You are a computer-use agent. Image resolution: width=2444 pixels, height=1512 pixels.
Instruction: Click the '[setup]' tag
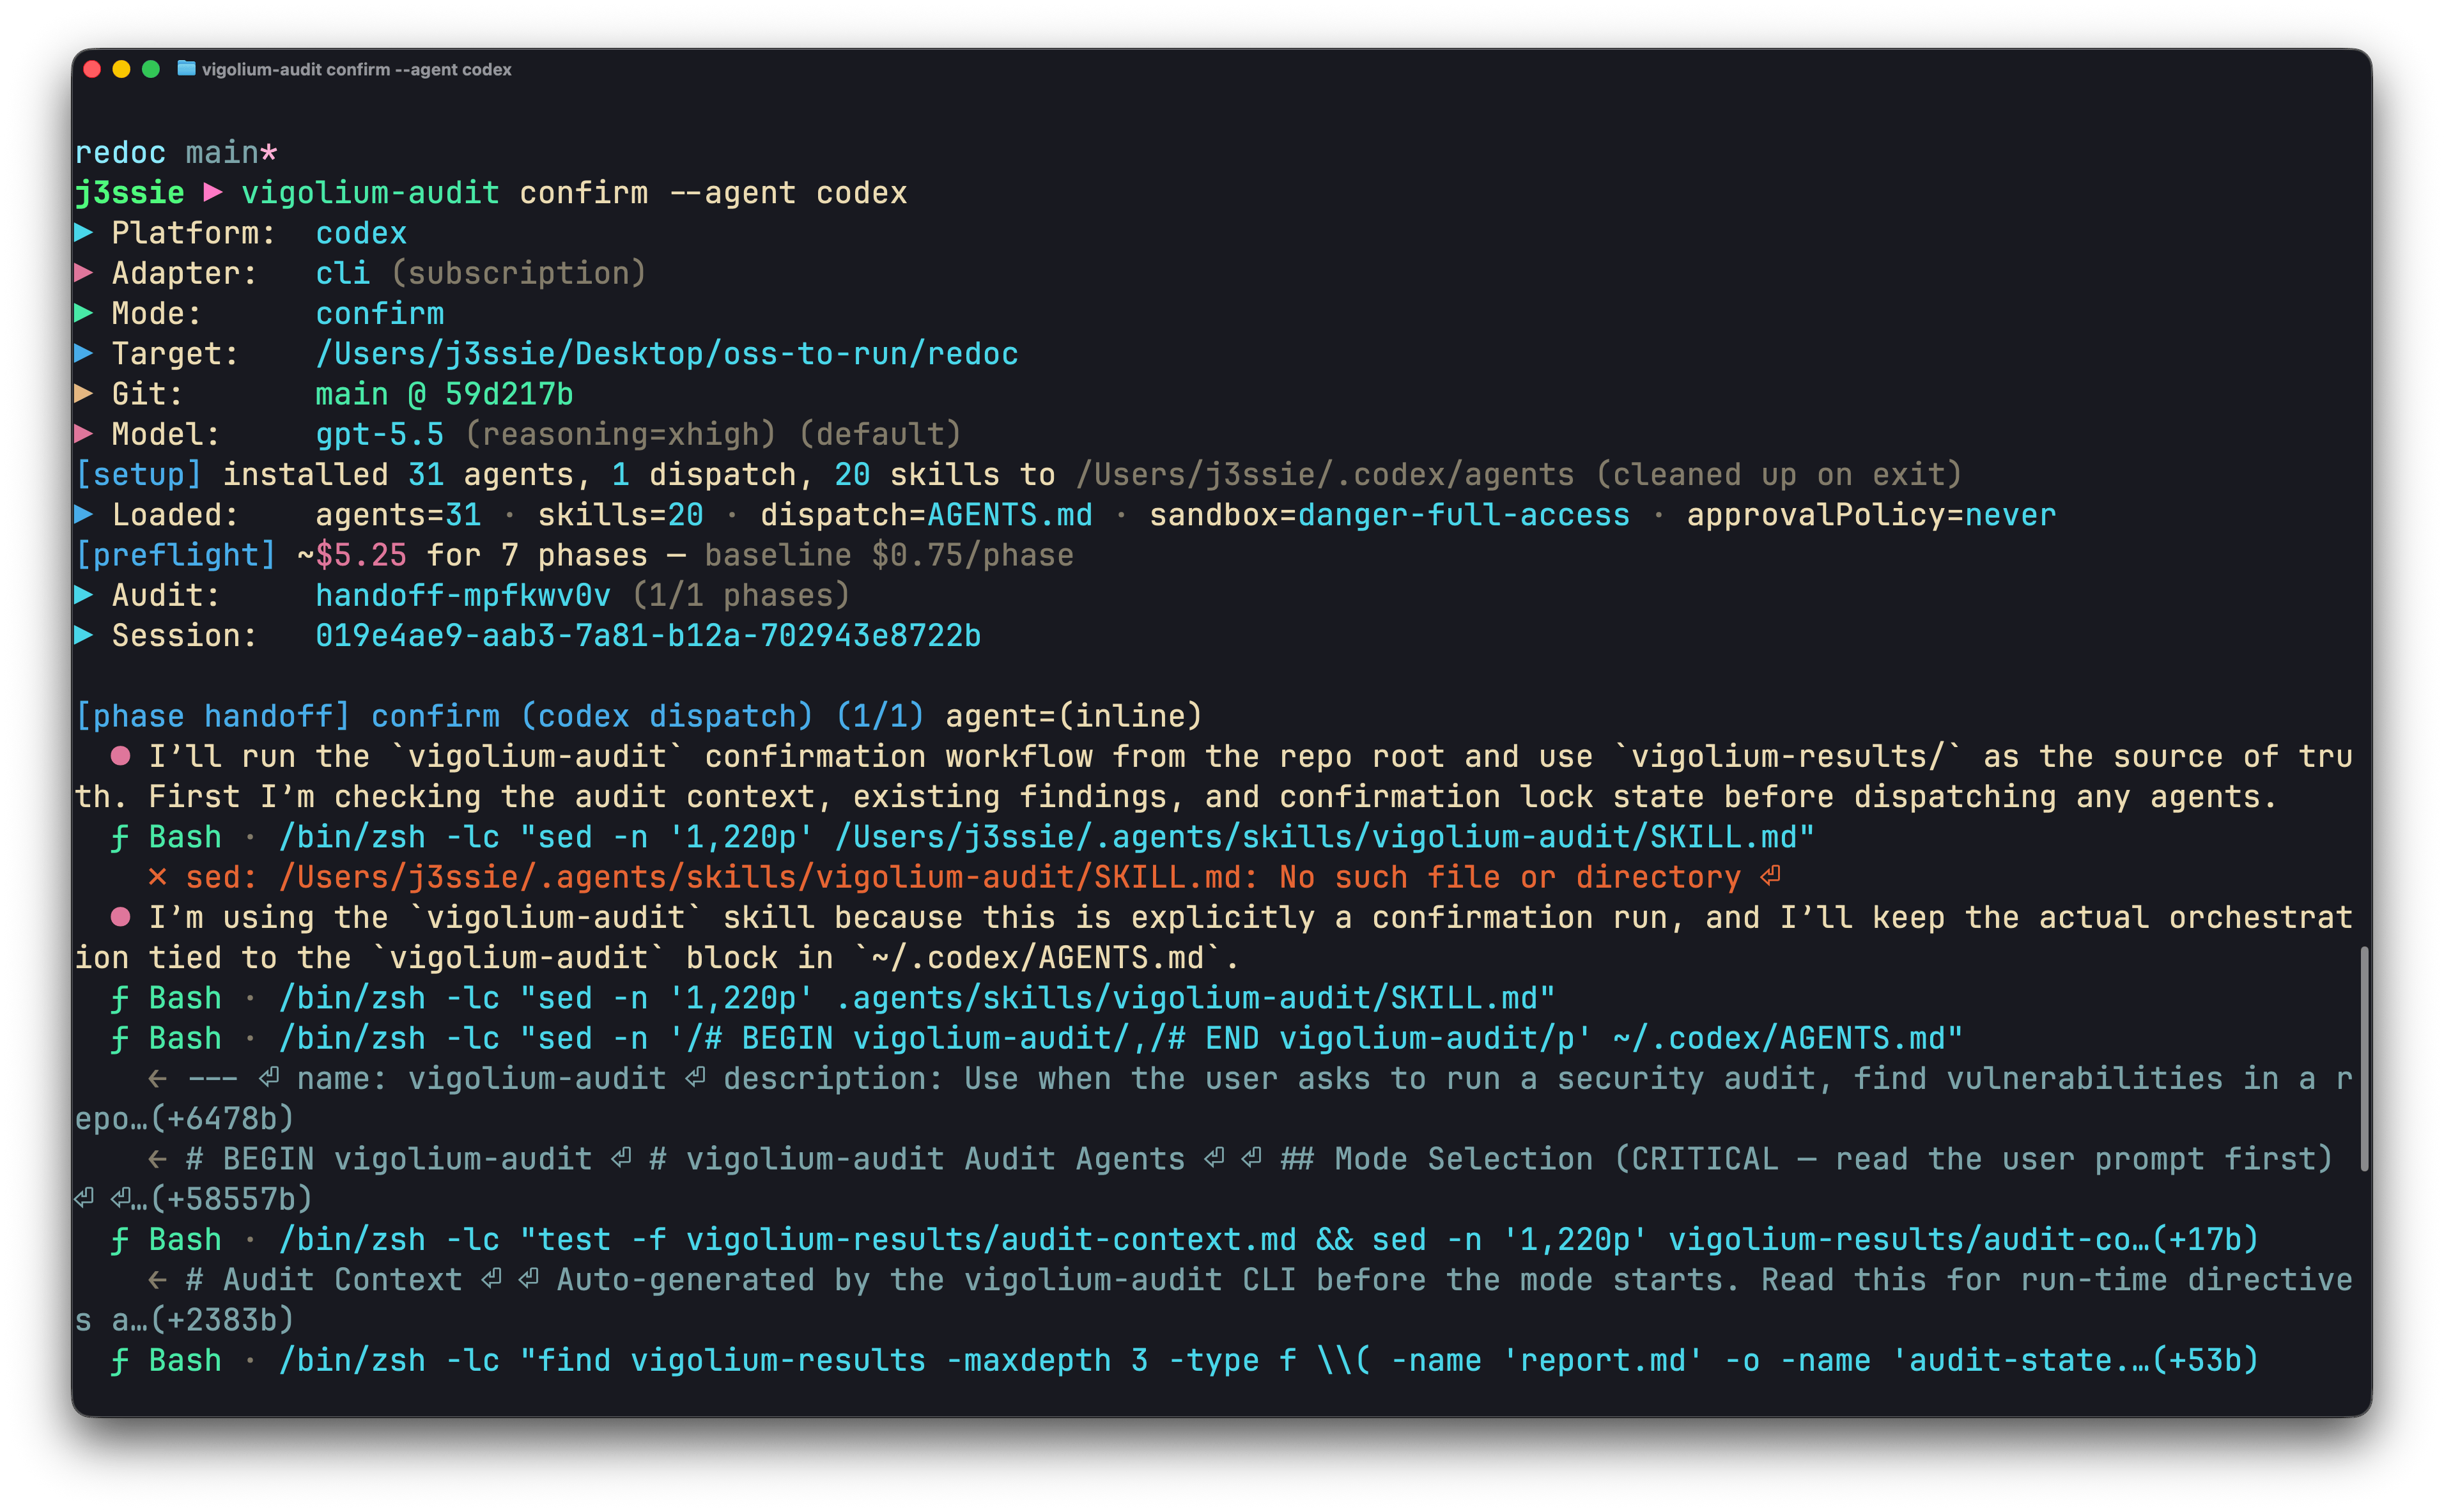coord(139,474)
